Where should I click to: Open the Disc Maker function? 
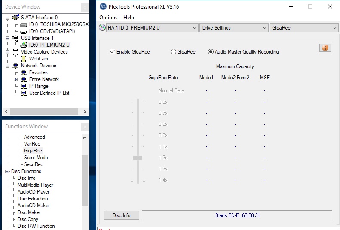(29, 212)
